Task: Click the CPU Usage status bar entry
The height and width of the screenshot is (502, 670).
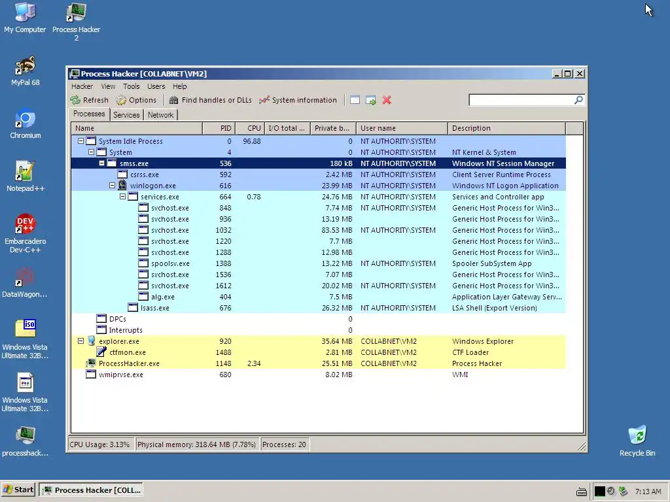Action: point(100,444)
